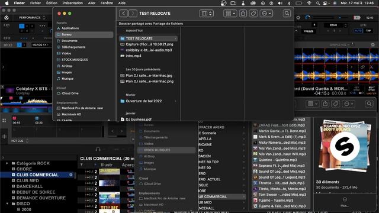Open Aller menu
This screenshot has width=379, height=213.
coord(92,3)
